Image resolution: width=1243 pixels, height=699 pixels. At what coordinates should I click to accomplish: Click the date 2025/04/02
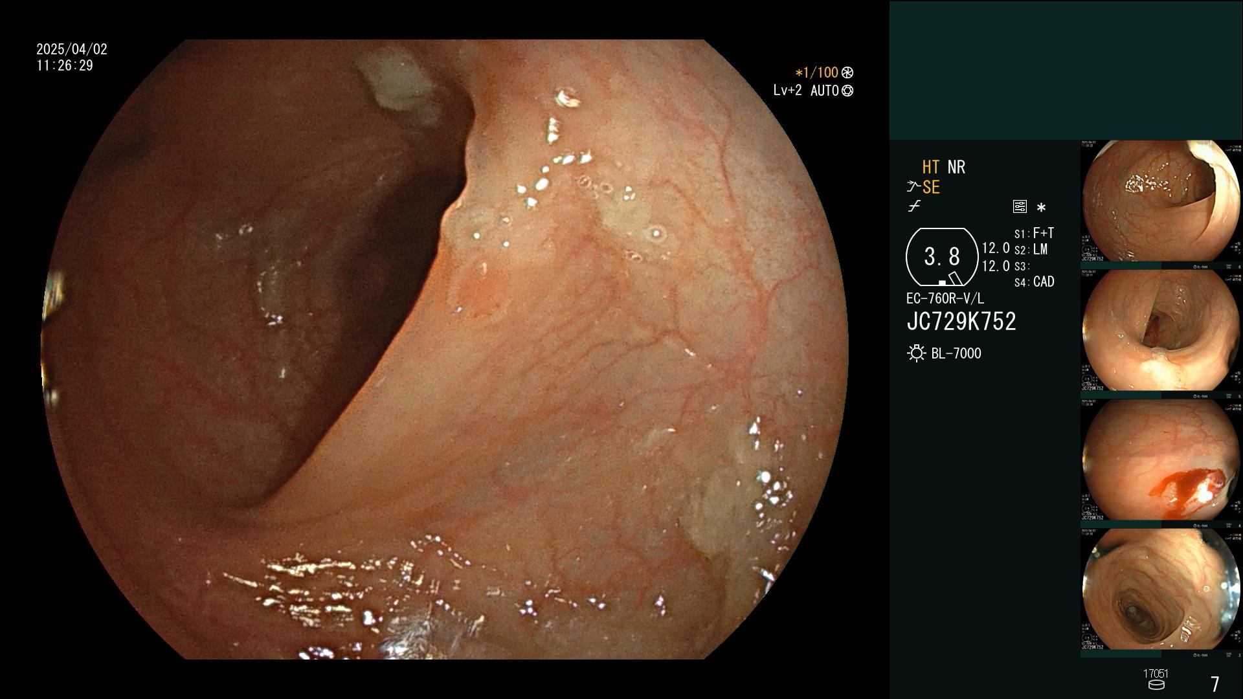[x=72, y=49]
